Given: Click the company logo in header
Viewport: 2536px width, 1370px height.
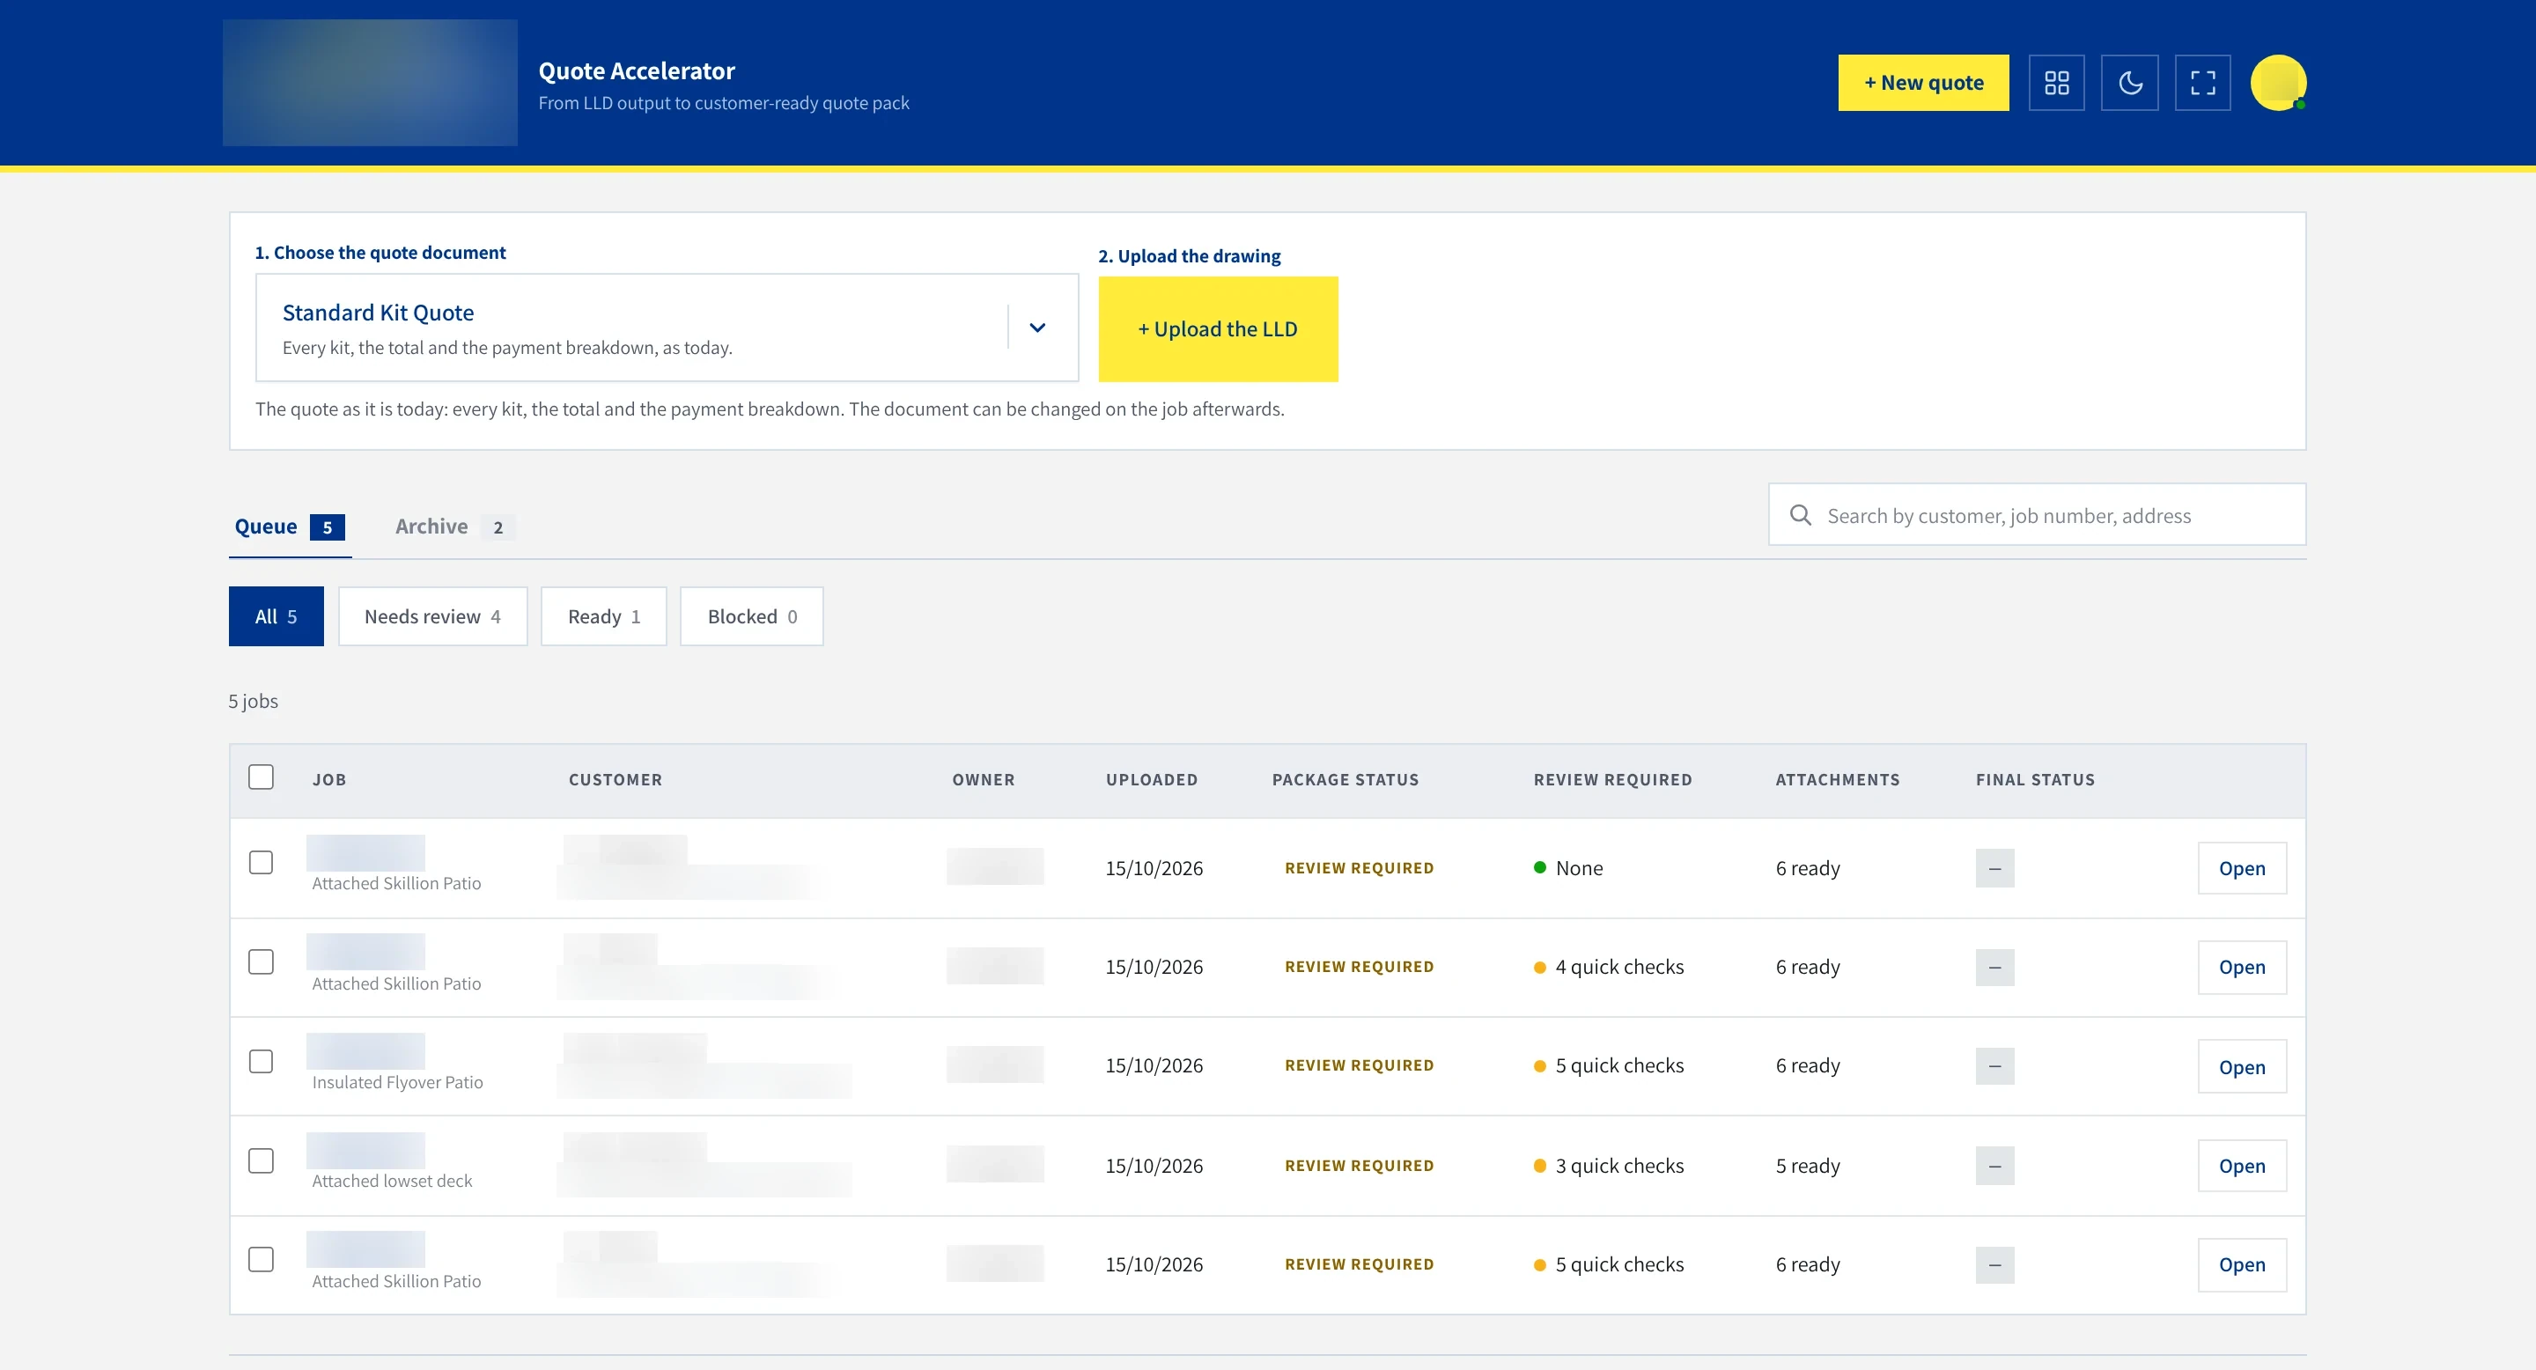Looking at the screenshot, I should [x=370, y=83].
